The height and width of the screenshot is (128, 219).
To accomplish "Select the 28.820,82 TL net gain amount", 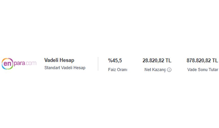I will tap(157, 60).
